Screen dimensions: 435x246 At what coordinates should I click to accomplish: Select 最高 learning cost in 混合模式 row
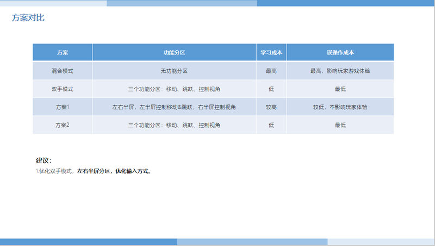tap(271, 71)
